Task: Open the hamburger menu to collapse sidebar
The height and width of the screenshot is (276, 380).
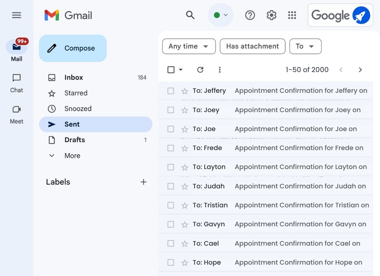Action: click(16, 15)
